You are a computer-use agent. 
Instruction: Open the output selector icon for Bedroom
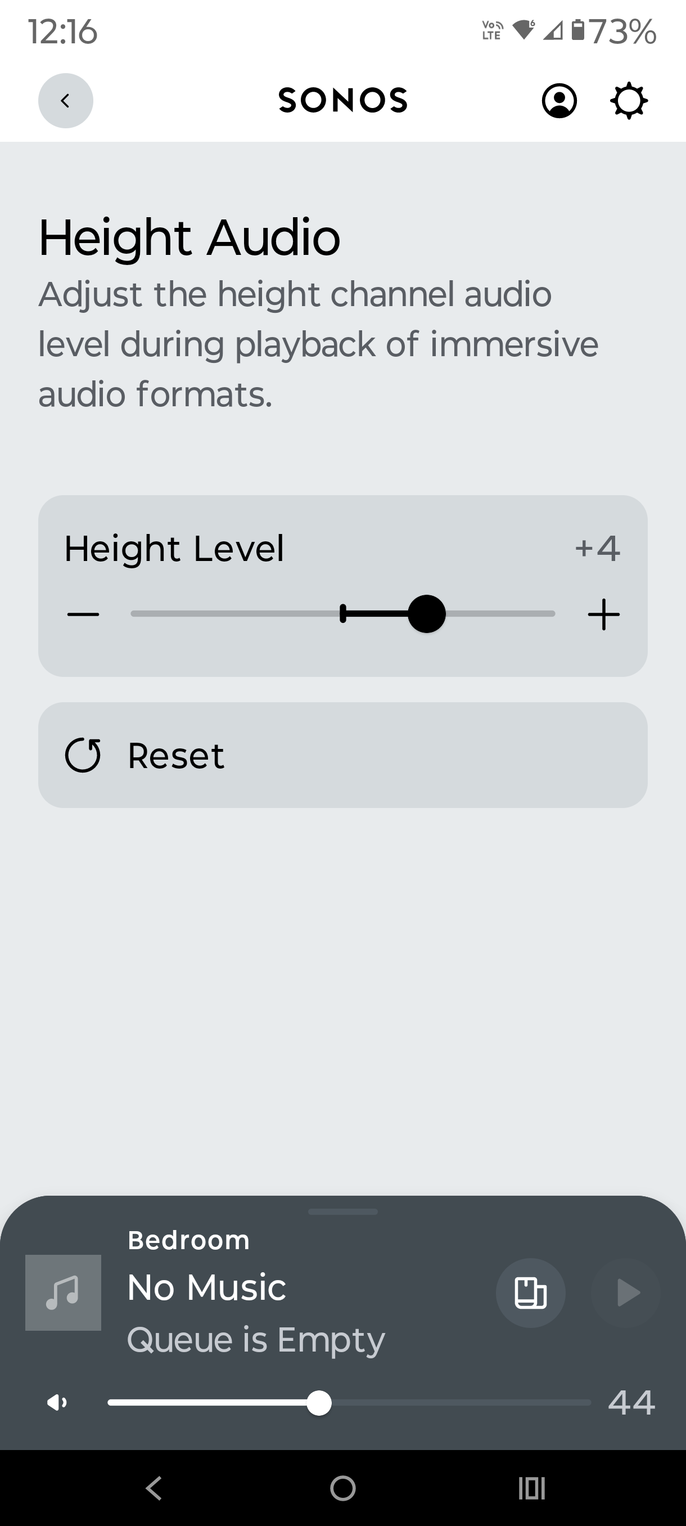point(530,1292)
